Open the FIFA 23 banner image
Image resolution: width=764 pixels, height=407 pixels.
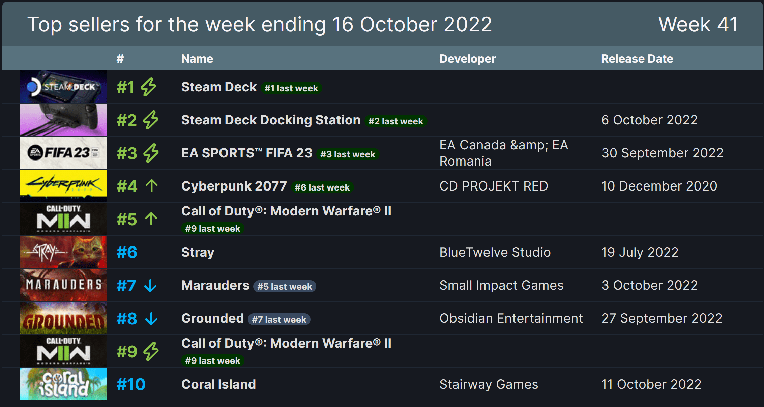63,153
